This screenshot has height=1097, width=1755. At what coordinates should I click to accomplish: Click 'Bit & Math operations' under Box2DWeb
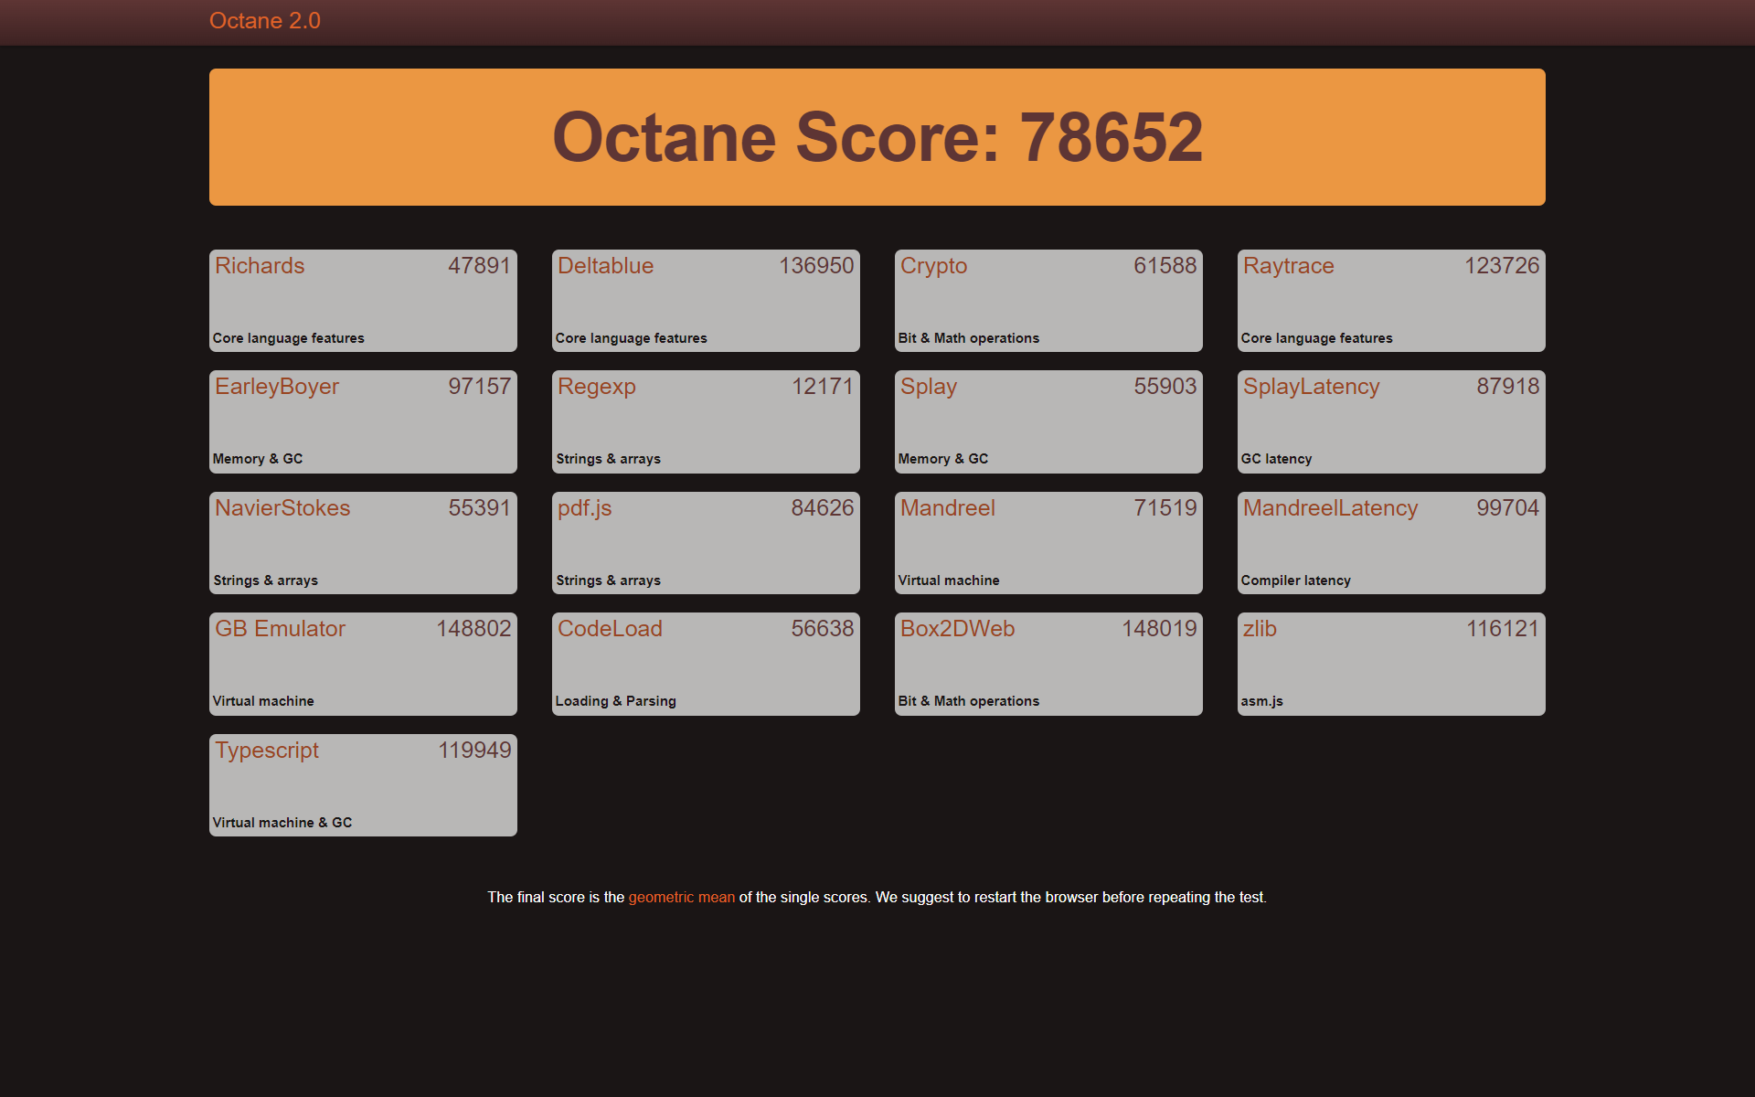click(x=968, y=701)
